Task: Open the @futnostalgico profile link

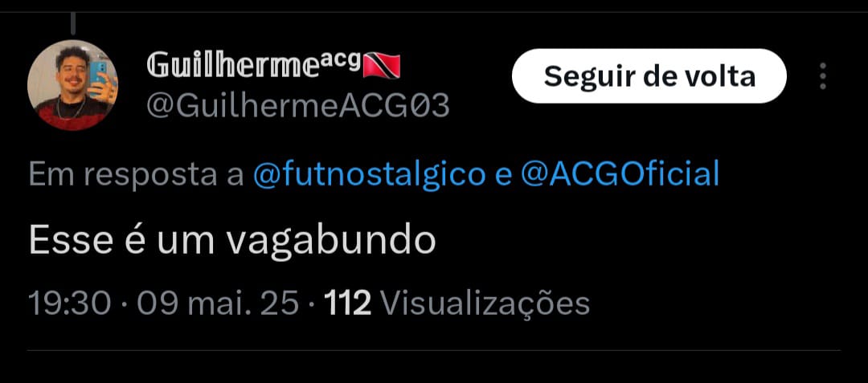Action: coord(369,175)
